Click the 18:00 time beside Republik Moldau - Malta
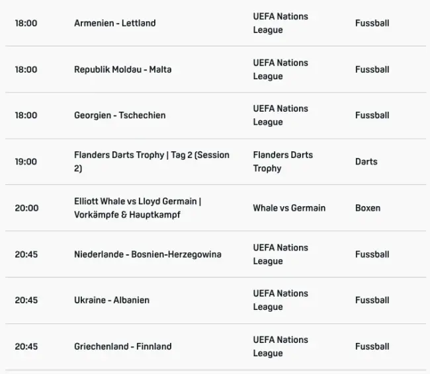The image size is (430, 374). [x=26, y=69]
